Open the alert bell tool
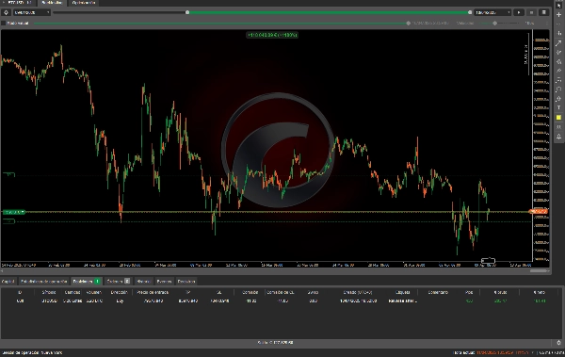The height and width of the screenshot is (357, 565). (558, 137)
